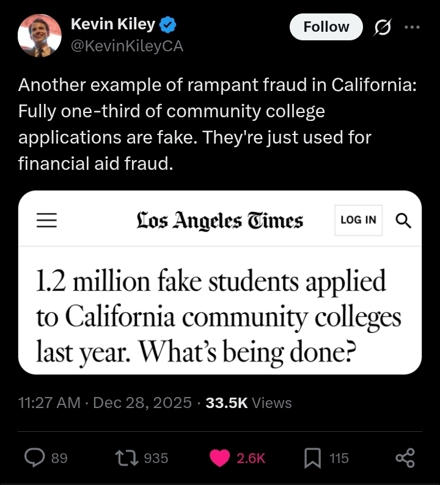Click the @KevinKileyCA handle
440x485 pixels.
click(x=127, y=46)
